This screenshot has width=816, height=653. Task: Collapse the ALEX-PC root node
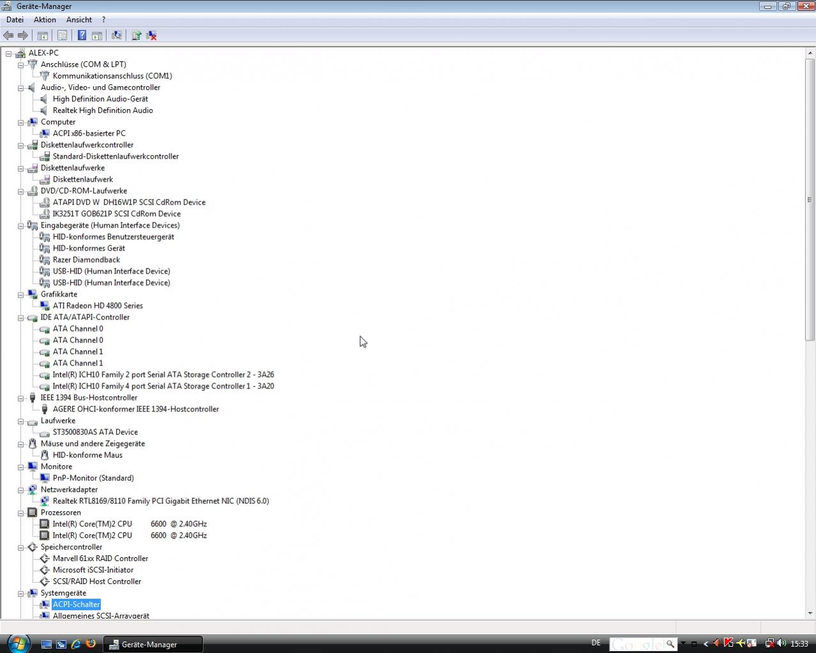(9, 53)
